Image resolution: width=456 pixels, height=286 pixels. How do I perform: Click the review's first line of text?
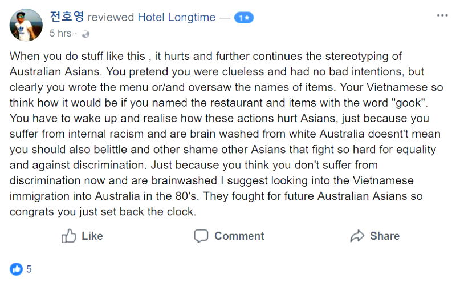206,57
